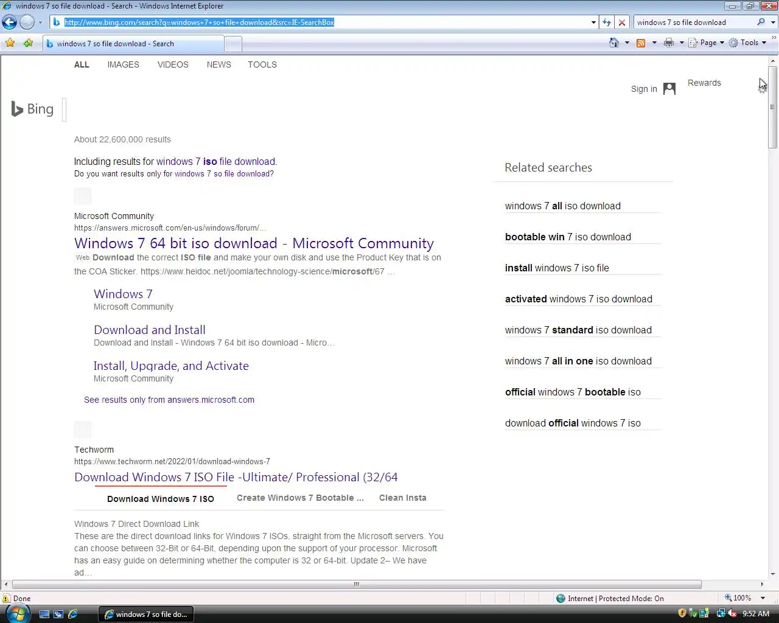Open the address bar history dropdown
Screen dimensions: 779x623
point(593,23)
